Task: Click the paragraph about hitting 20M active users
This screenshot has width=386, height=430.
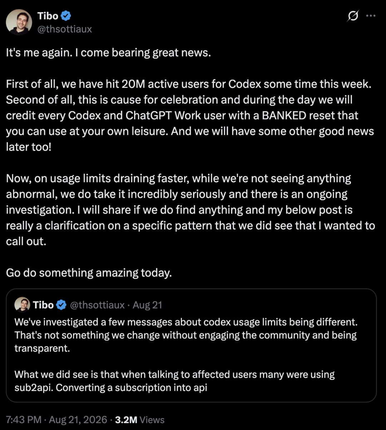Action: tap(190, 115)
